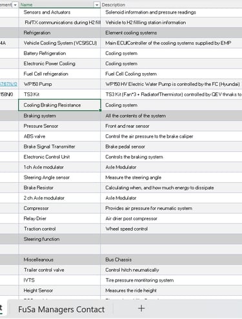Open the Name column filter dropdown
Viewport: 242px width, 319px height.
(x=97, y=5)
